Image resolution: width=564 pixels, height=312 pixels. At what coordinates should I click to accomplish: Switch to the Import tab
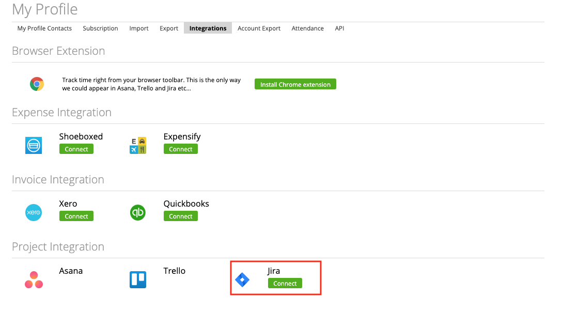138,28
